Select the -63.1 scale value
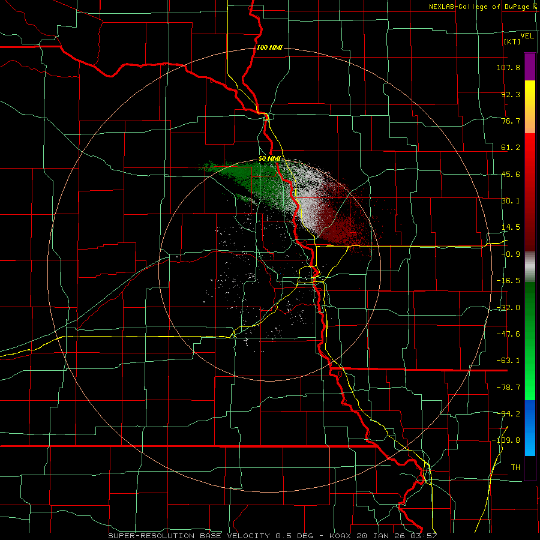 click(508, 361)
